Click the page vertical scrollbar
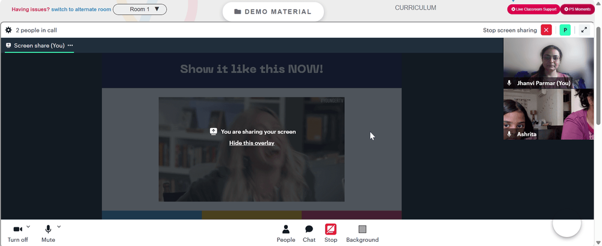 [x=598, y=77]
